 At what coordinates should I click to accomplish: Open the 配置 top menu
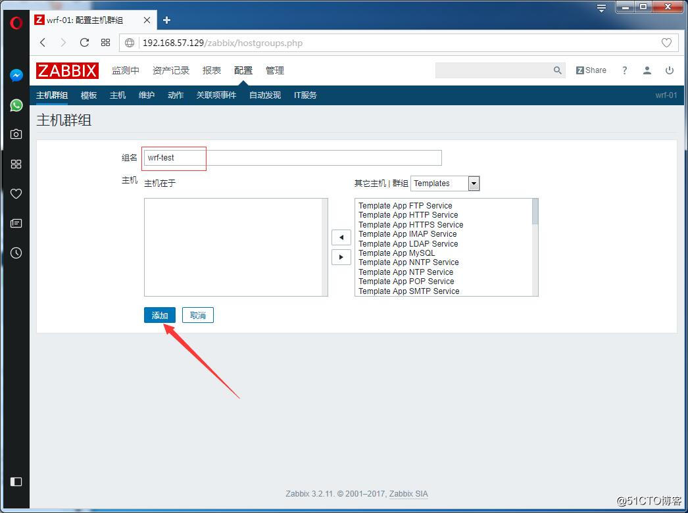pos(243,70)
